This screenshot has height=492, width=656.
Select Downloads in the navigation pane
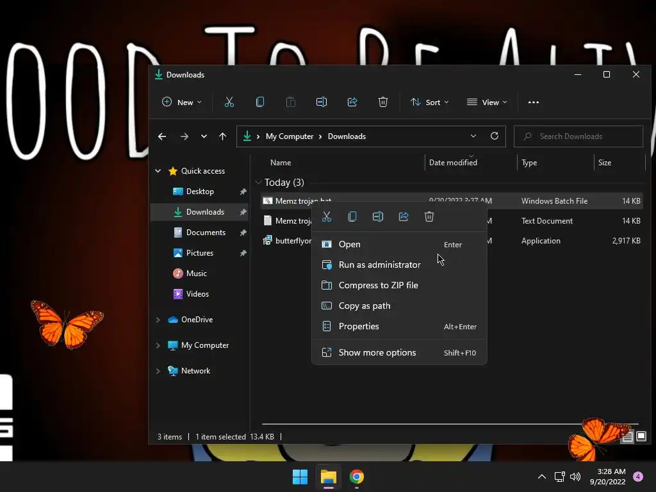[200, 212]
